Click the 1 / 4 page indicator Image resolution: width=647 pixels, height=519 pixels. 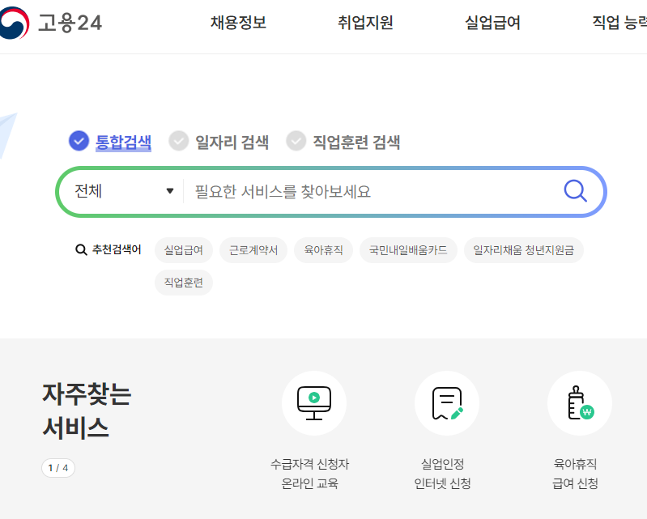click(58, 468)
